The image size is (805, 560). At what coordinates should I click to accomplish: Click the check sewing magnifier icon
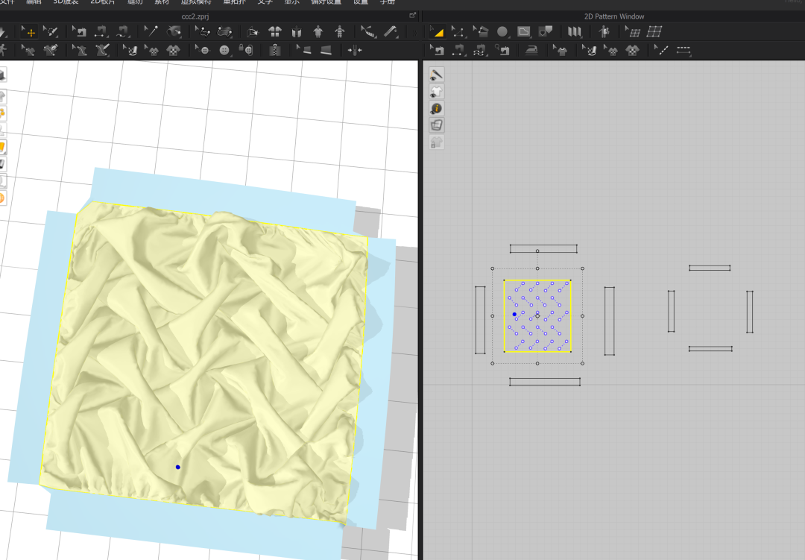pos(502,51)
